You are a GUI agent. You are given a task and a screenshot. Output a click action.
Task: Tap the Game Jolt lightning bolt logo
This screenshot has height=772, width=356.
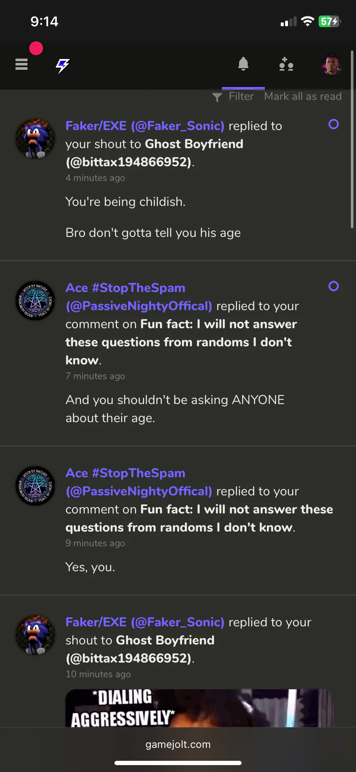pyautogui.click(x=63, y=65)
